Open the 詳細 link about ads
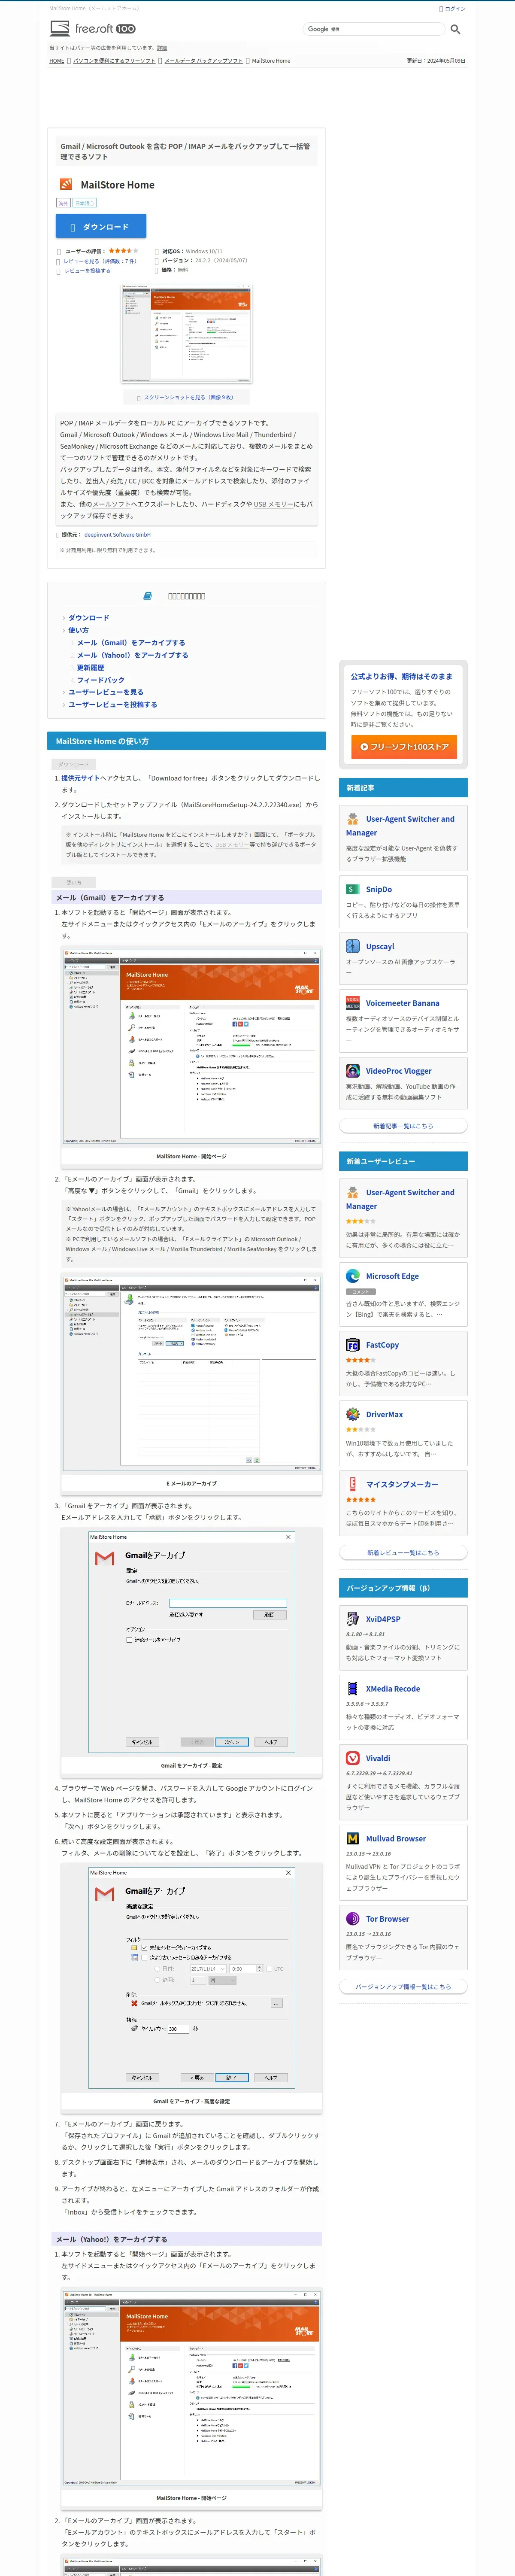The image size is (515, 2576). [162, 48]
